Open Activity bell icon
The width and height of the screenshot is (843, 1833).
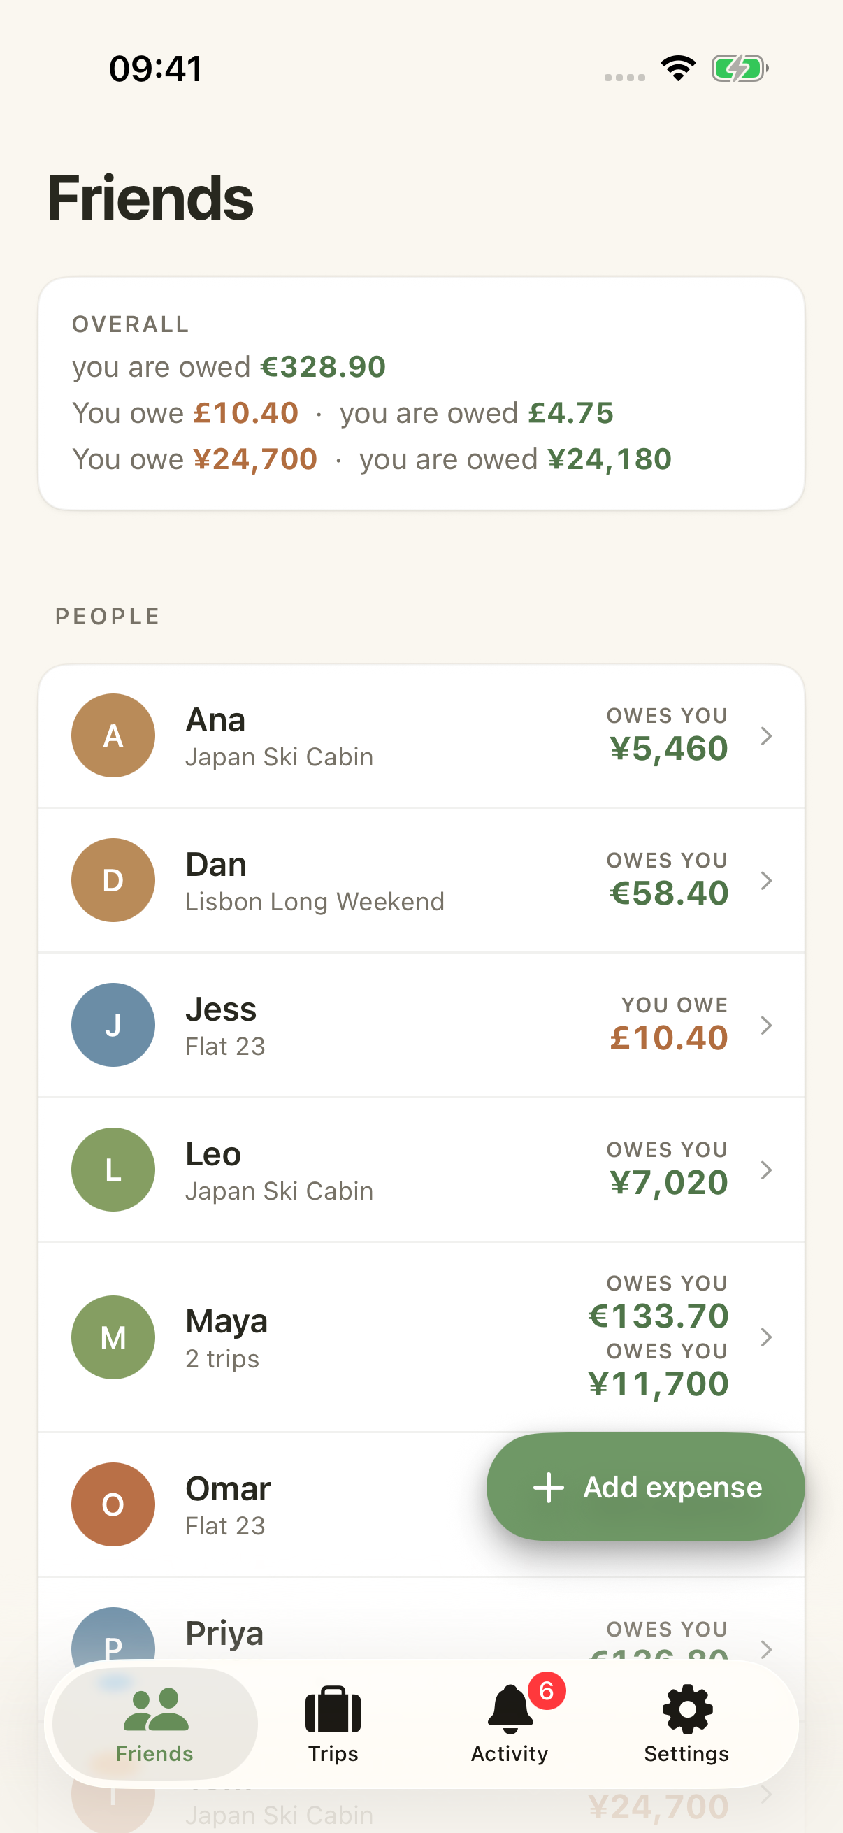pyautogui.click(x=510, y=1709)
